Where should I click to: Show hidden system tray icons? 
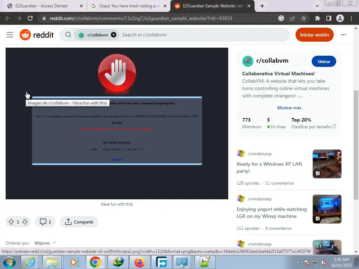(298, 262)
